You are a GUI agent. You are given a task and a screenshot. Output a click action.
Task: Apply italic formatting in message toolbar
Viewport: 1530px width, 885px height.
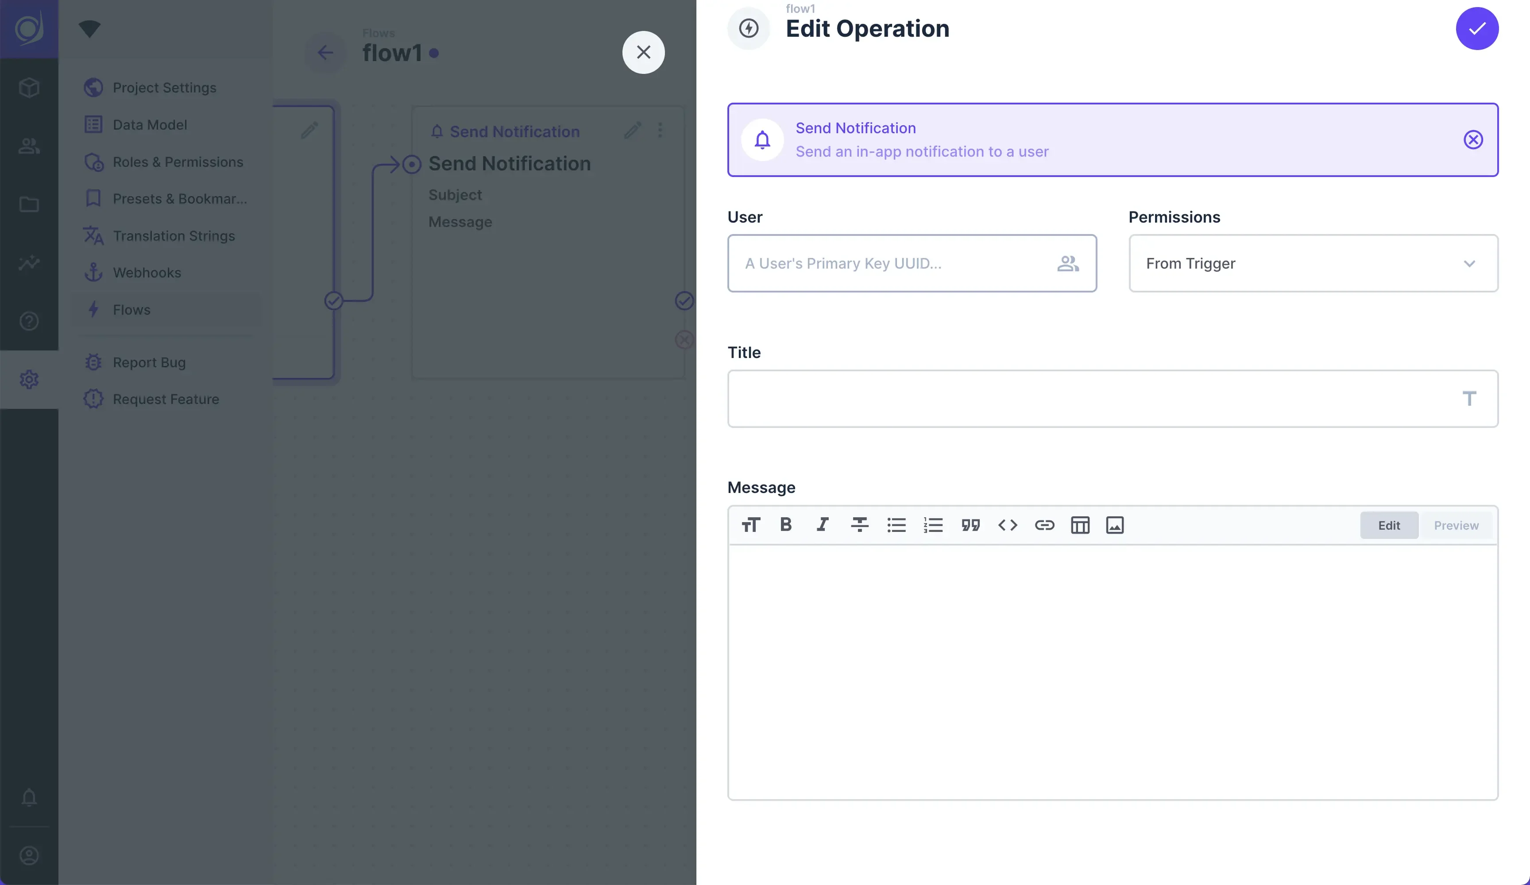(823, 525)
